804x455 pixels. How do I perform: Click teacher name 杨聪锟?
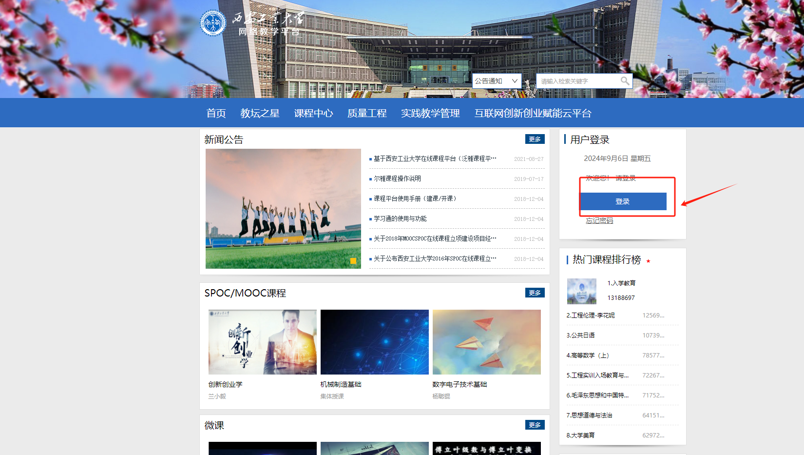441,396
